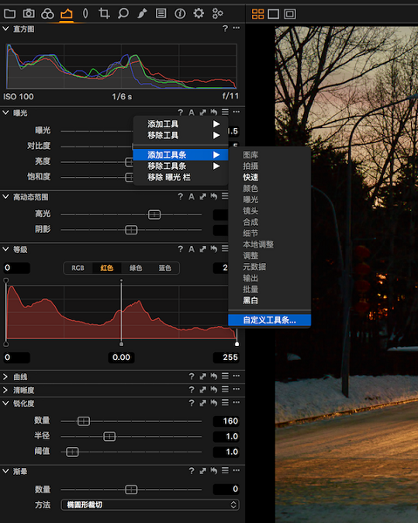The image size is (418, 523).
Task: Open the Metadata (info) tool tab
Action: 180,14
